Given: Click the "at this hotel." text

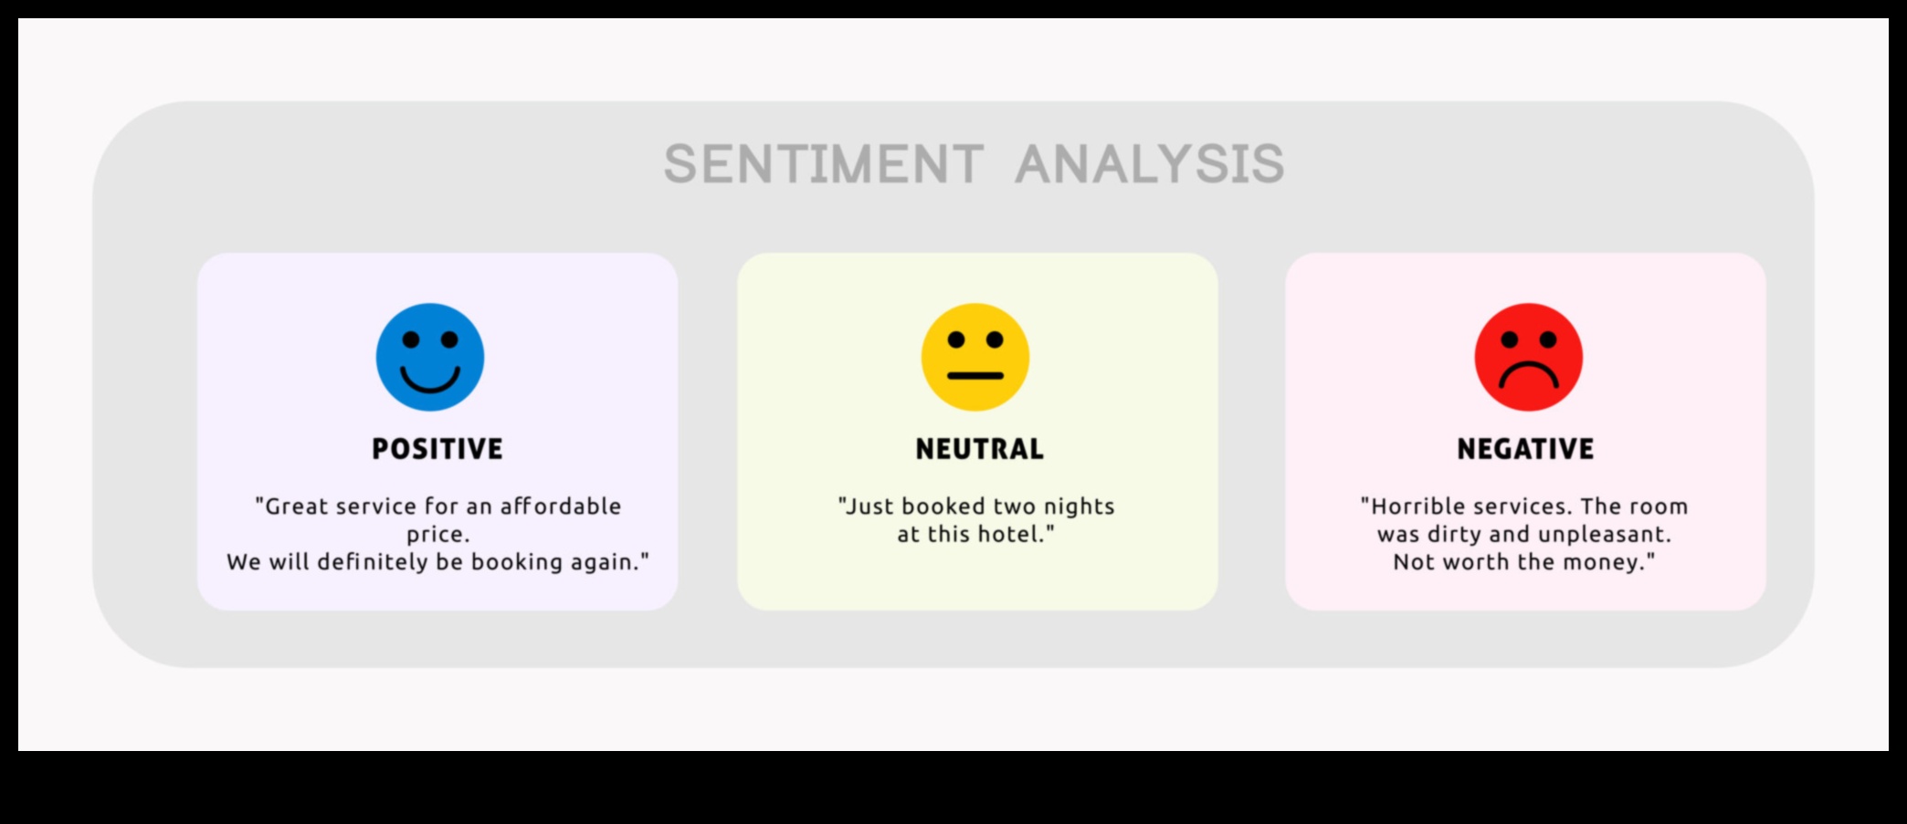Looking at the screenshot, I should pyautogui.click(x=975, y=535).
